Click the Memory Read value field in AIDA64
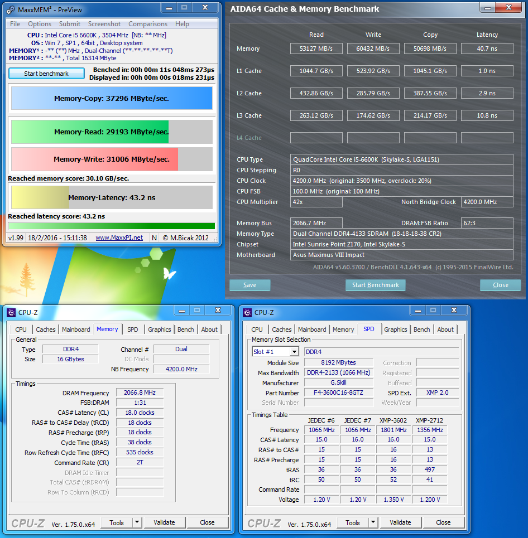 316,49
